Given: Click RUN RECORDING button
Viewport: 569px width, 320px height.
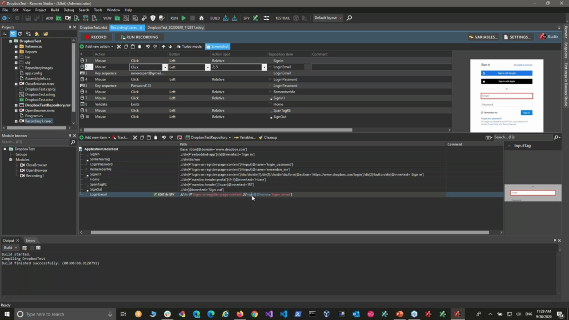Looking at the screenshot, I should (139, 37).
